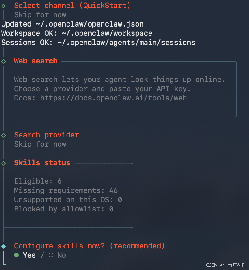Click the docs.openclaw.ai/tools/web link
Image resolution: width=249 pixels, height=270 pixels.
pos(113,98)
